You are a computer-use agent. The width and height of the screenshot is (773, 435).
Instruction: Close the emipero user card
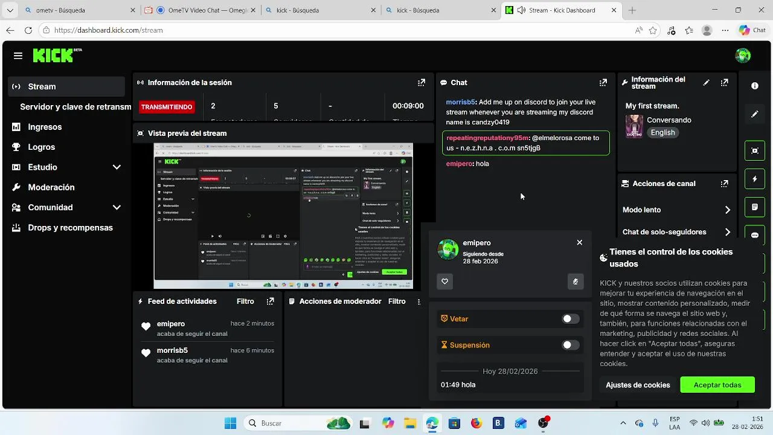pos(580,242)
